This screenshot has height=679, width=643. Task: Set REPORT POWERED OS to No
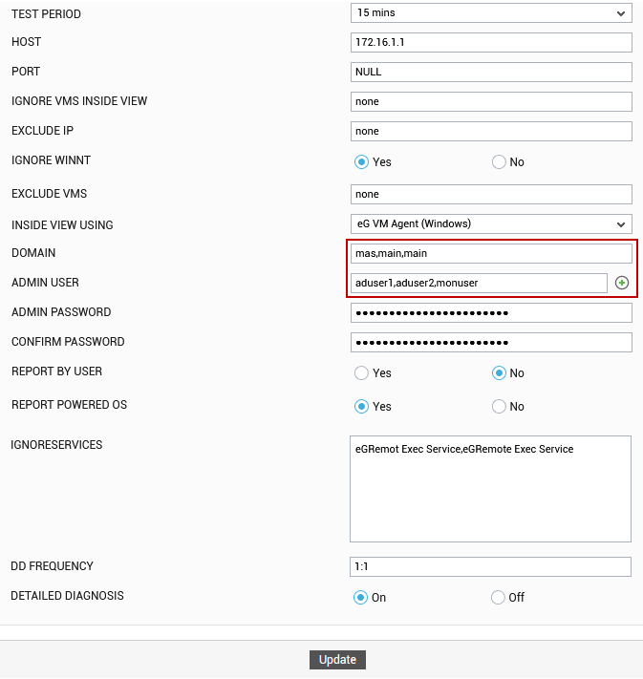[x=499, y=406]
